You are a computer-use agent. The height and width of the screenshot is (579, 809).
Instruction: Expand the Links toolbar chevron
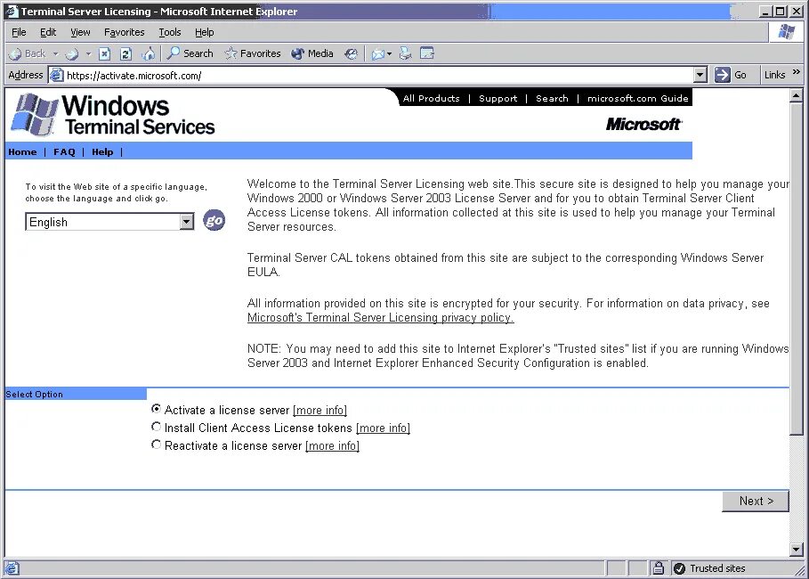[x=797, y=72]
